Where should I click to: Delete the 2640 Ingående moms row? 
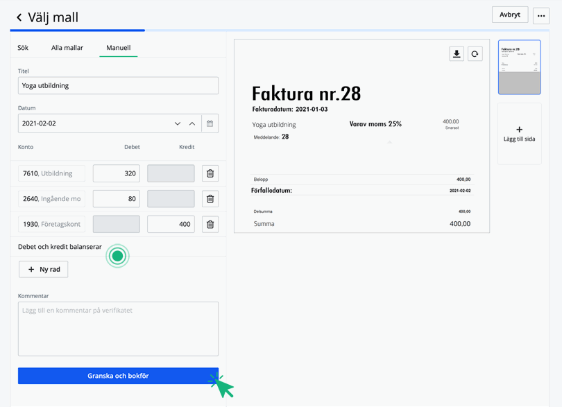point(210,199)
